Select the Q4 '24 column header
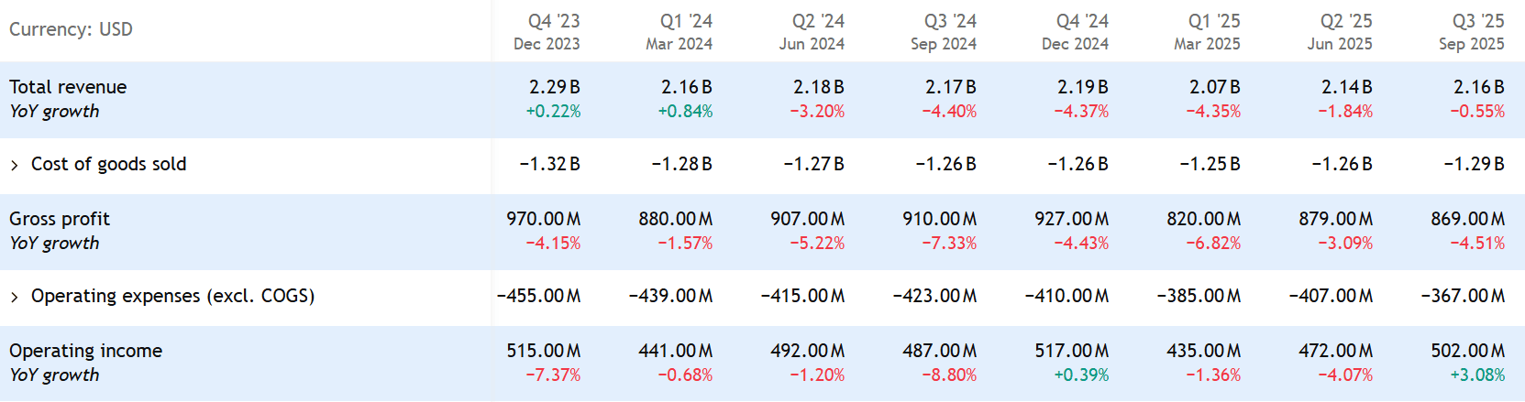Image resolution: width=1525 pixels, height=402 pixels. click(1081, 21)
